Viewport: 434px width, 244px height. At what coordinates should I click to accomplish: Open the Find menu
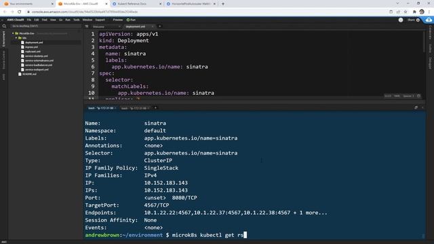[45, 20]
